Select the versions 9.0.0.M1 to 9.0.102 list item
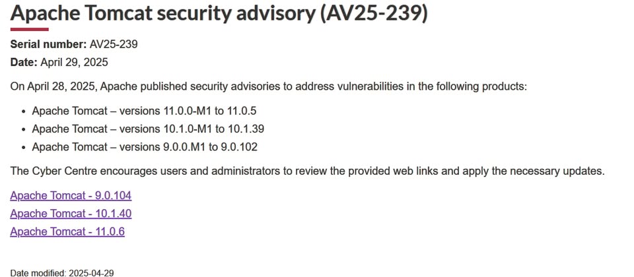This screenshot has height=277, width=634. tap(145, 147)
